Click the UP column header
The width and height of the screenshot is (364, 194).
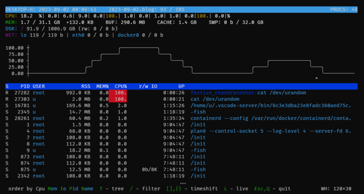pyautogui.click(x=181, y=86)
